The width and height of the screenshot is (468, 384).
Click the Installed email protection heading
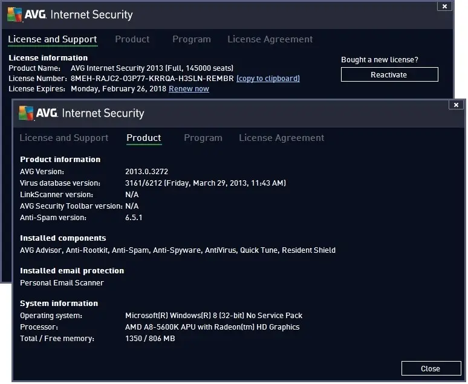(x=71, y=270)
